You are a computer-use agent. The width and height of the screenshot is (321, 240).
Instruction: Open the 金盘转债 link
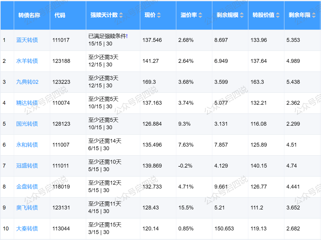click(27, 187)
